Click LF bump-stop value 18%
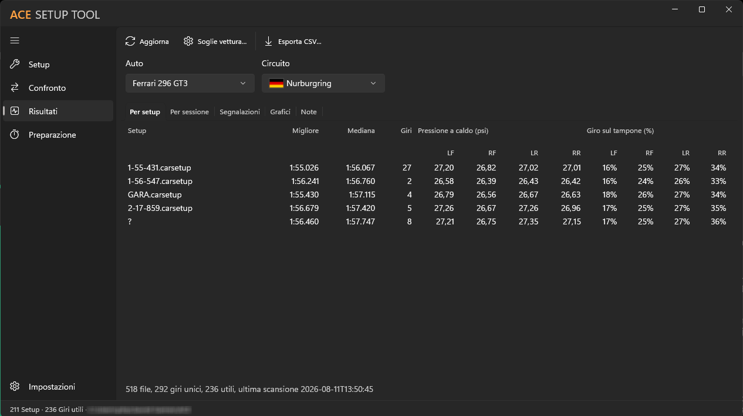Image resolution: width=743 pixels, height=416 pixels. (x=610, y=195)
